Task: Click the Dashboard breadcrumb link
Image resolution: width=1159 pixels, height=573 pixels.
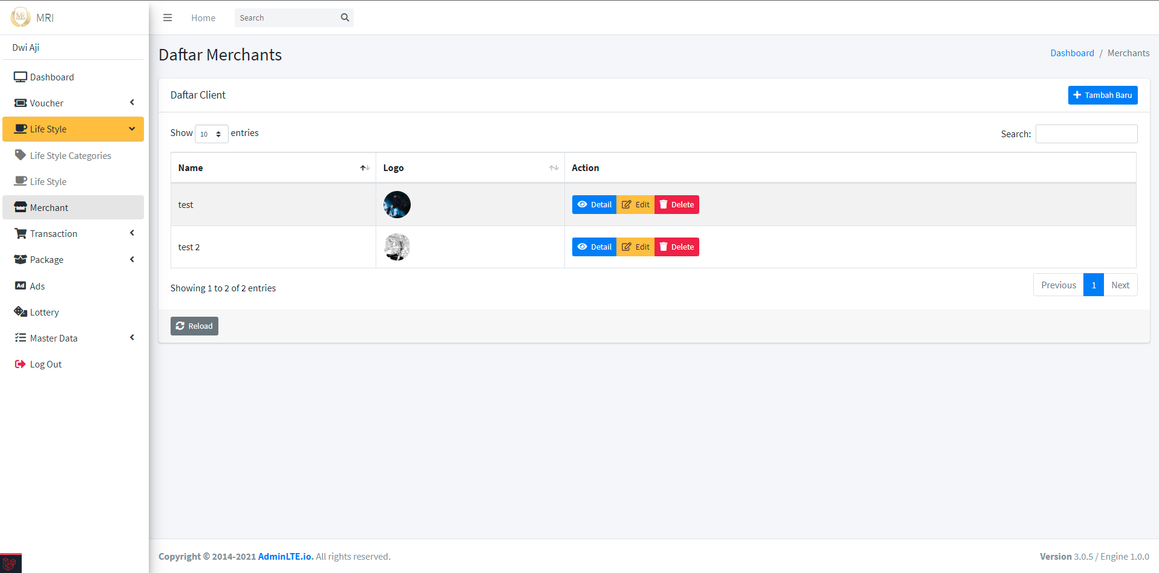Action: 1072,53
